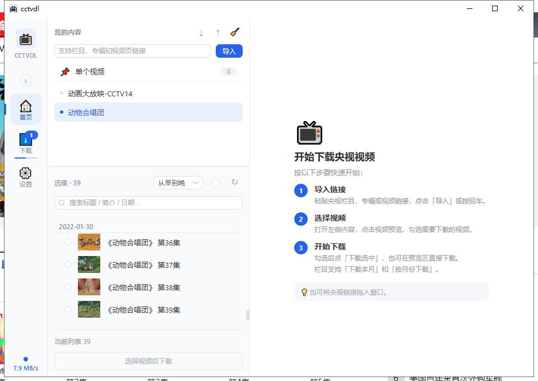The height and width of the screenshot is (381, 538).
Task: Expand the sidebar with chevron button
Action: pyautogui.click(x=25, y=81)
